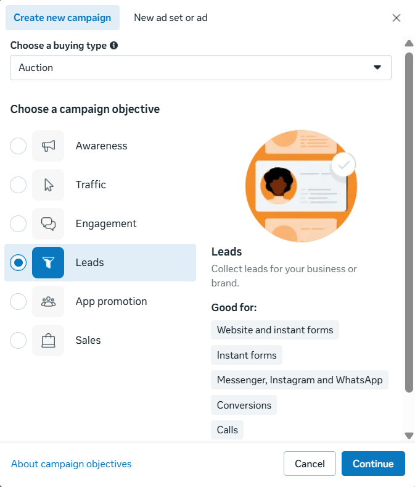Click the Cancel button
The height and width of the screenshot is (487, 415).
(x=310, y=464)
